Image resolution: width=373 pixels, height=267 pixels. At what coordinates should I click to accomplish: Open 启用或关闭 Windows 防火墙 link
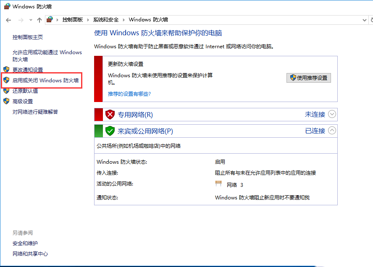click(45, 80)
